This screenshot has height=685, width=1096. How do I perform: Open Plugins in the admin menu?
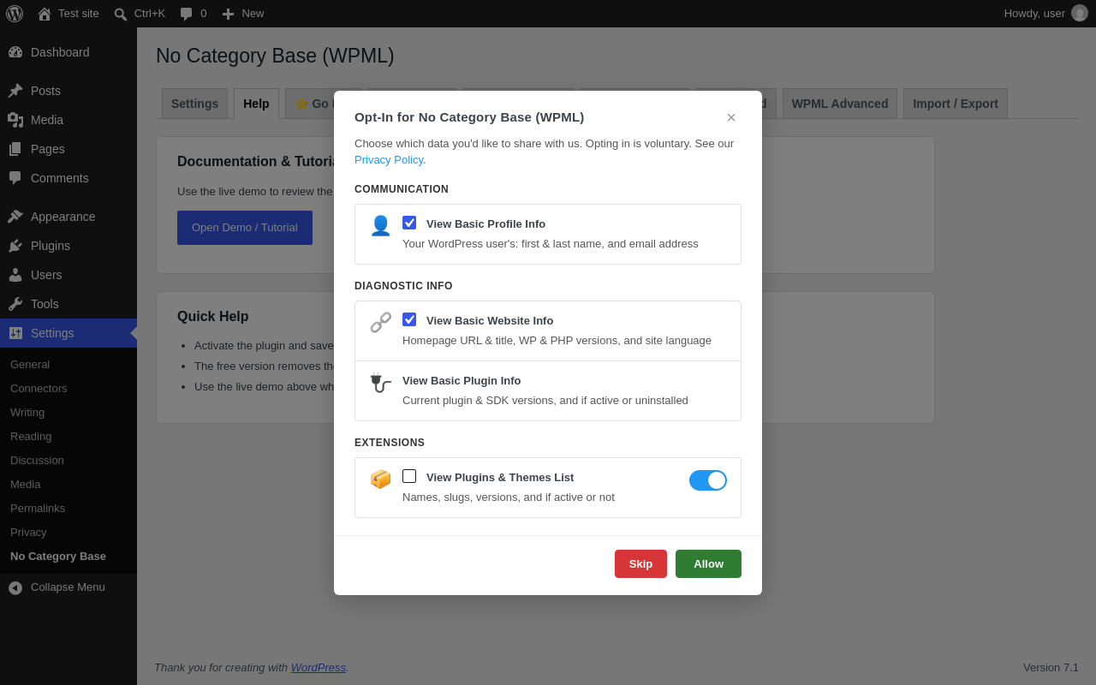[x=68, y=246]
